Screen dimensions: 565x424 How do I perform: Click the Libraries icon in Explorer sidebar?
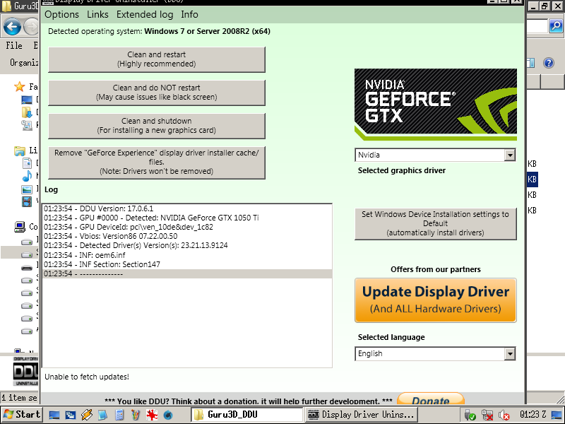pos(20,151)
